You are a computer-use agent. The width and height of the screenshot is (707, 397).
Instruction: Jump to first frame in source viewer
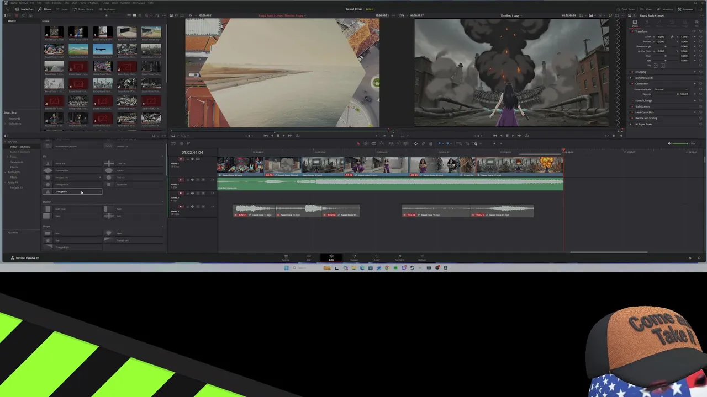pos(266,135)
